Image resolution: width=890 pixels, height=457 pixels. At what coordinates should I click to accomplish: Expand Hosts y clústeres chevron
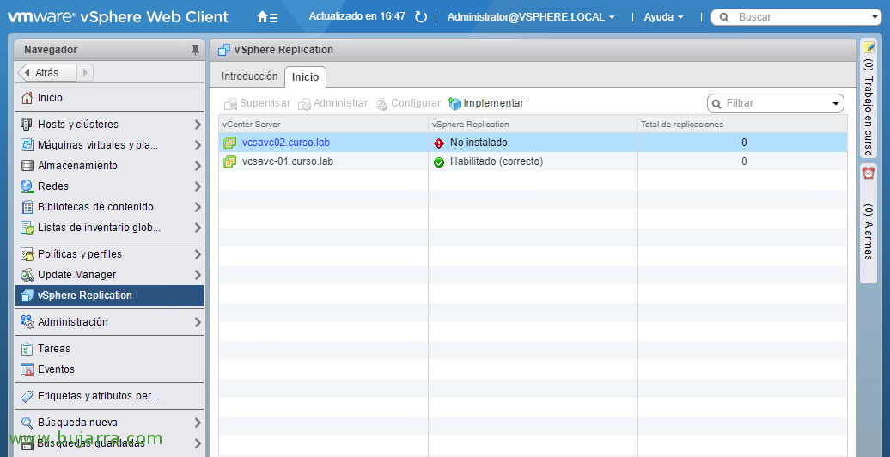198,125
